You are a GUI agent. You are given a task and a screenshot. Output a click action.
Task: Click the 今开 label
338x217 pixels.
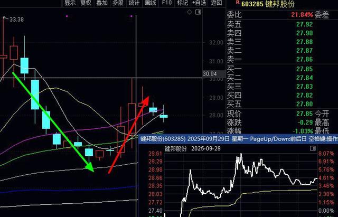click(322, 114)
